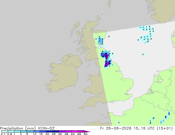
Task: Click the '0.1' legend scale number
Action: [x=3, y=134]
